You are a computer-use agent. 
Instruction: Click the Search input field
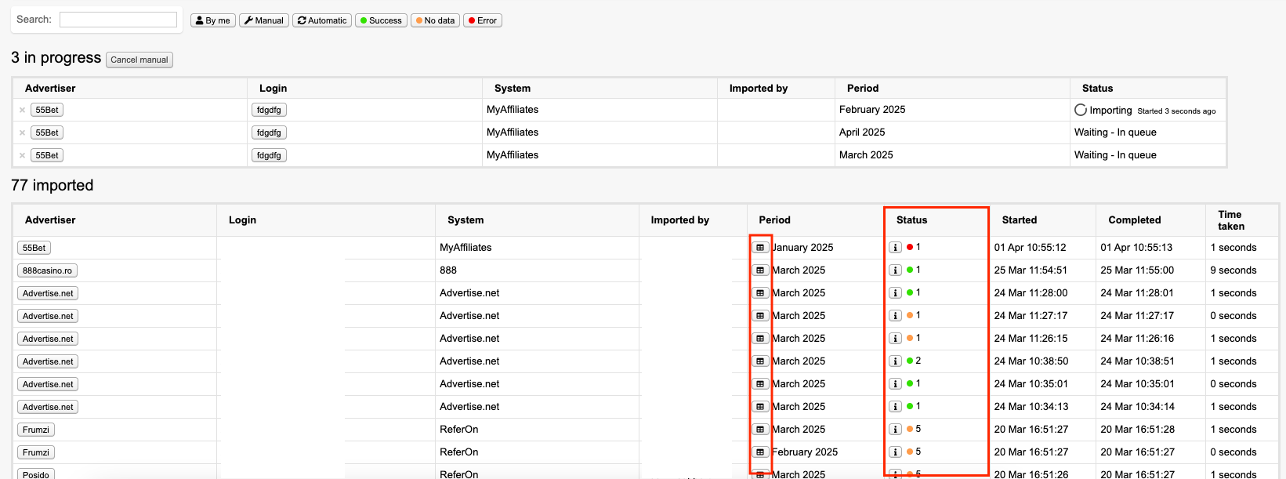118,20
